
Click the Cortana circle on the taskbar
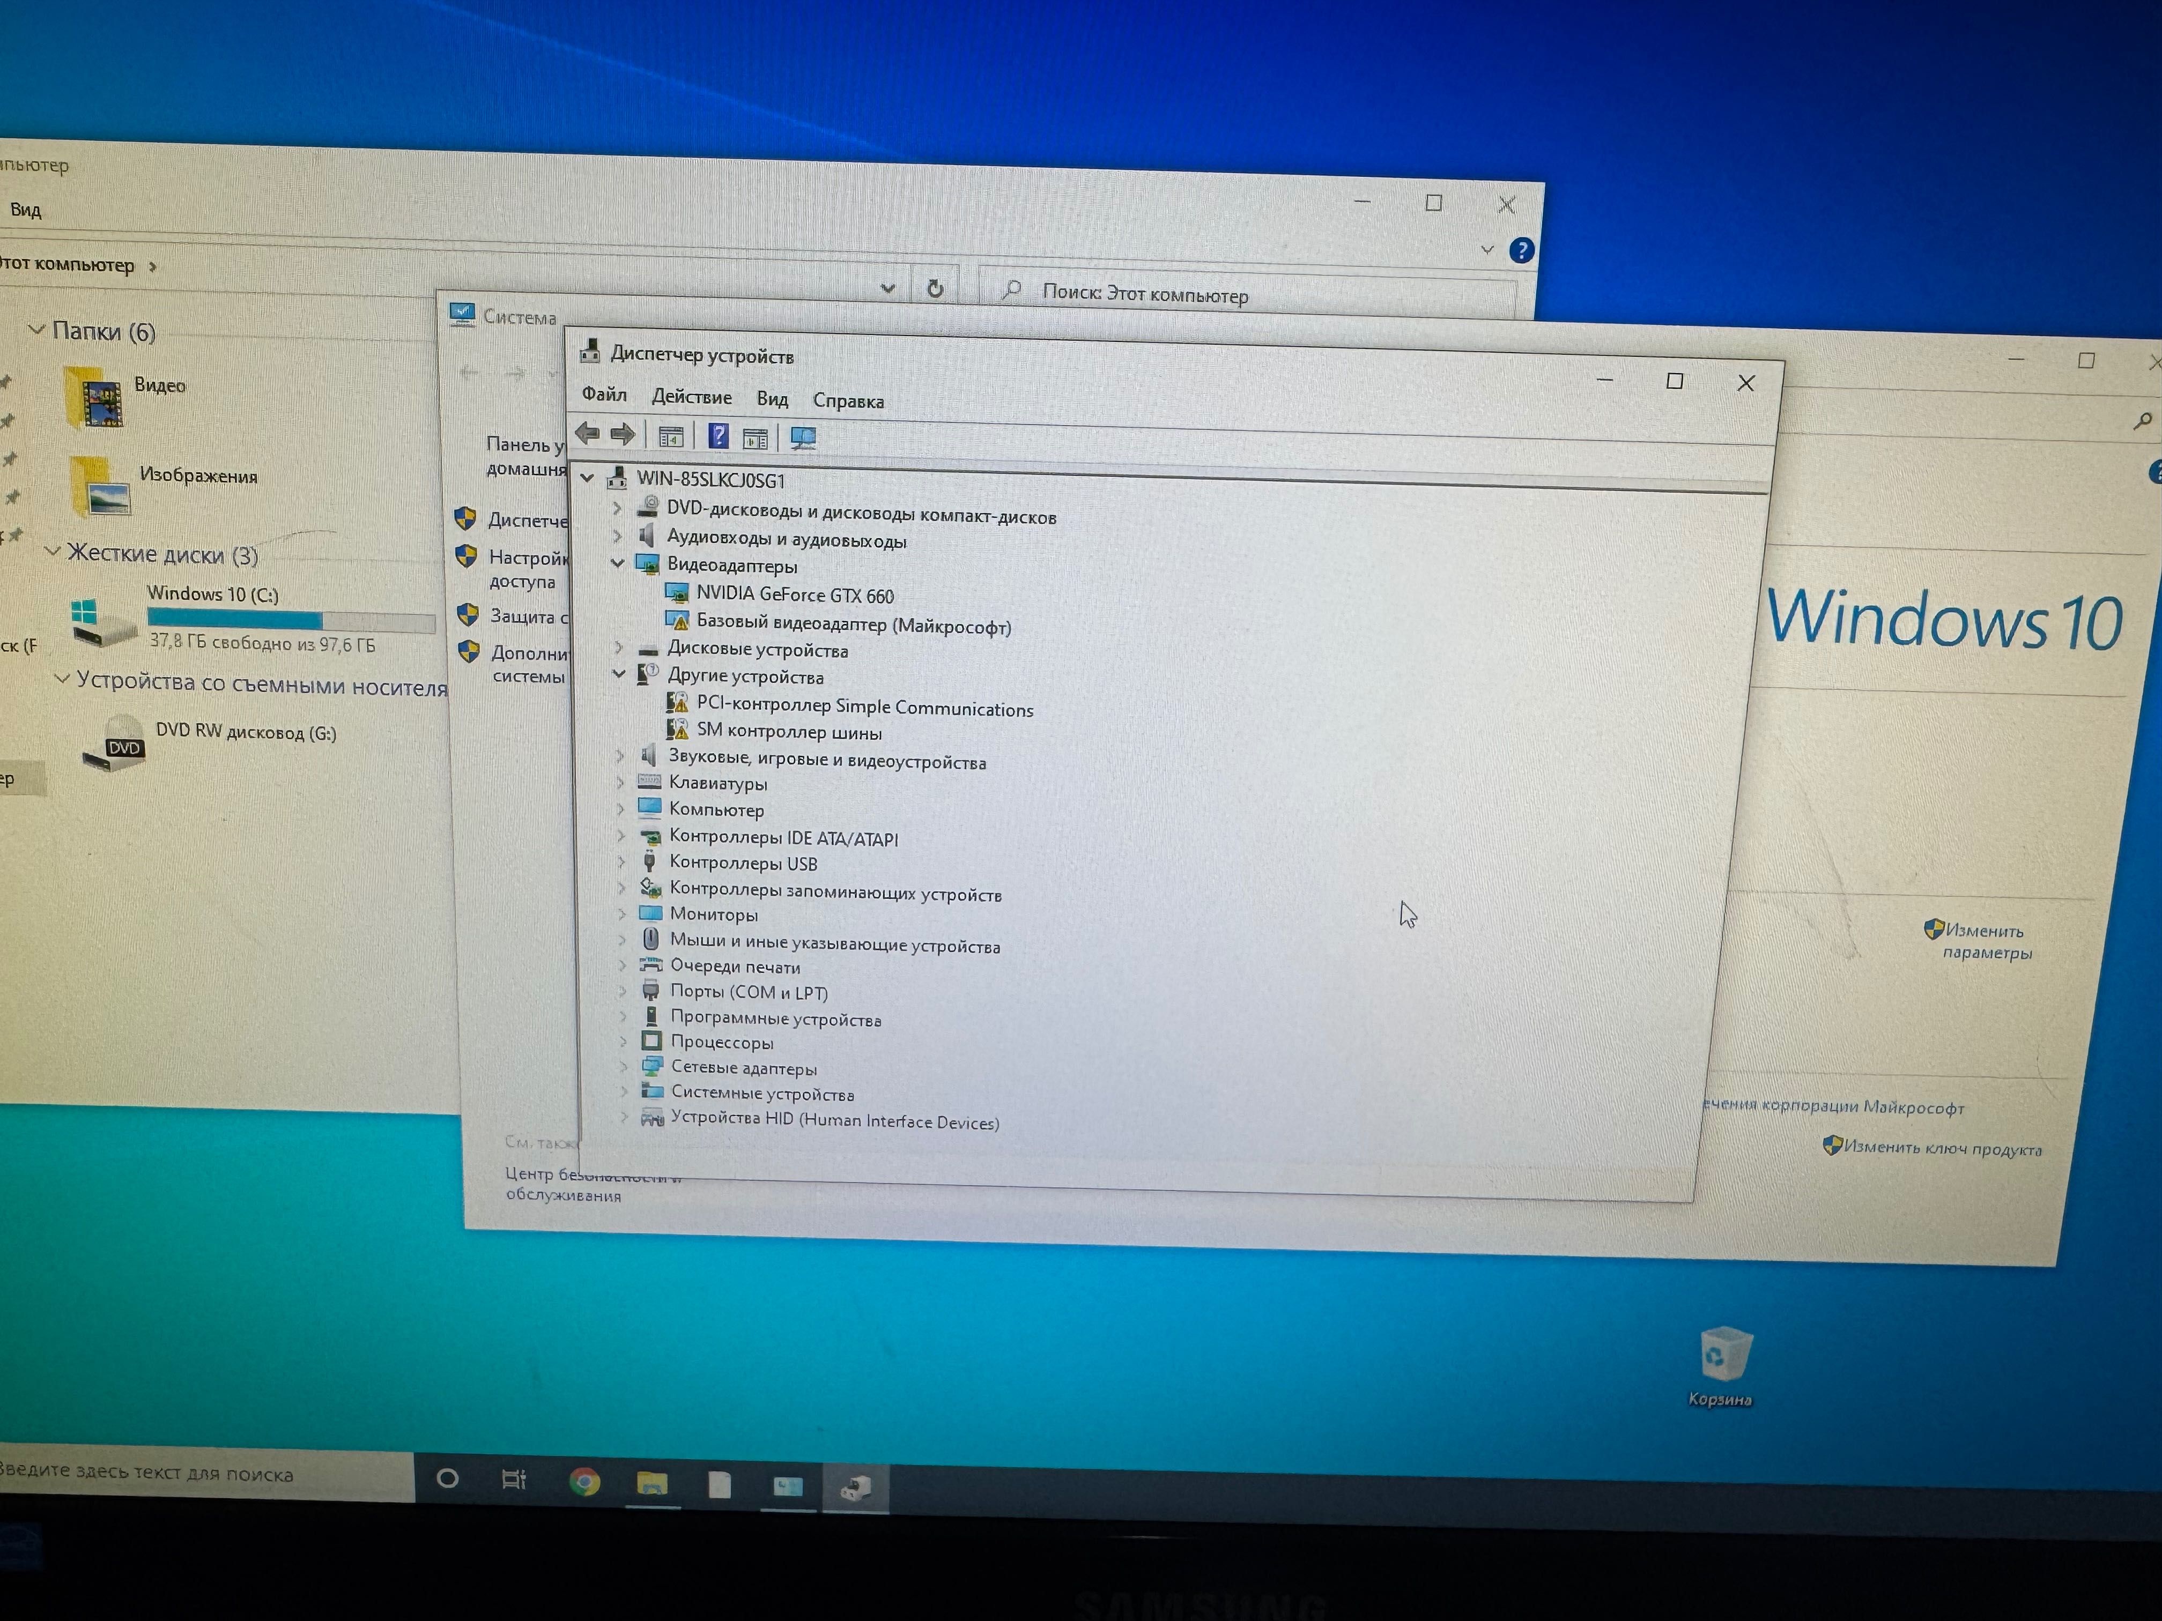click(x=448, y=1478)
